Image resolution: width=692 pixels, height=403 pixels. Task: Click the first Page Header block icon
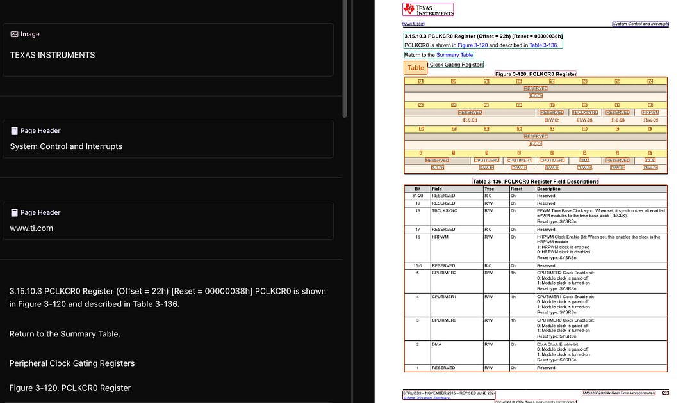(x=14, y=131)
